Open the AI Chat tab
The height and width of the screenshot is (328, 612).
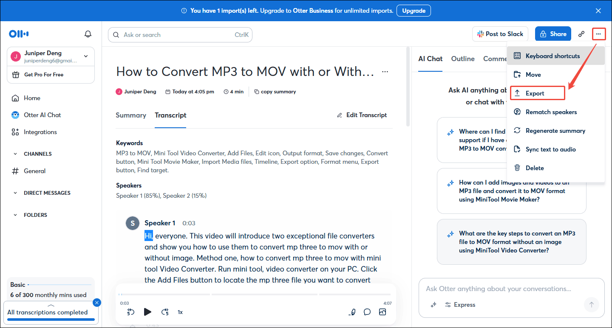(431, 59)
